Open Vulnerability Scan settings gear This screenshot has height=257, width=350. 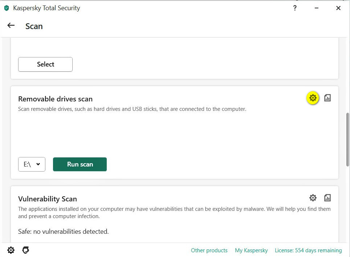click(313, 198)
